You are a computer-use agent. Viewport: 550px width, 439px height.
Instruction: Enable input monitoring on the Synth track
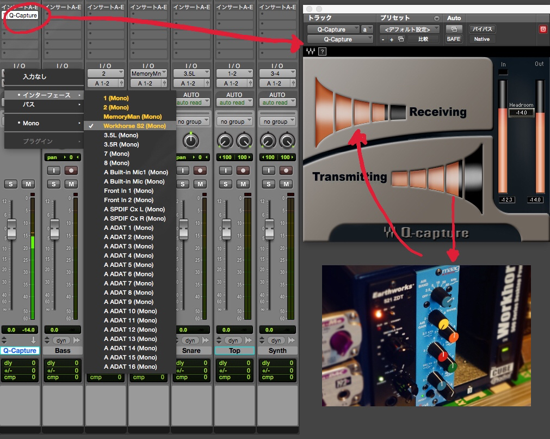click(269, 170)
